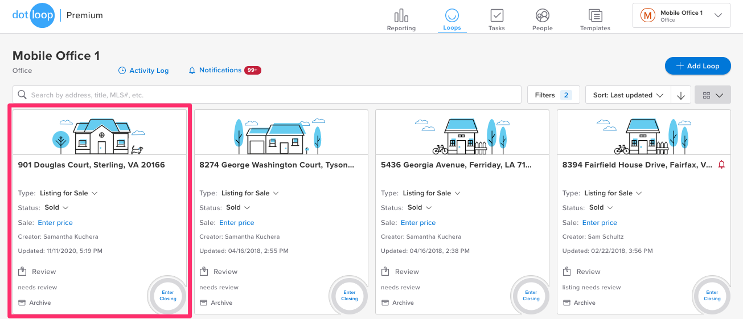The image size is (743, 319).
Task: Expand Sort: Last updated dropdown
Action: (x=628, y=95)
